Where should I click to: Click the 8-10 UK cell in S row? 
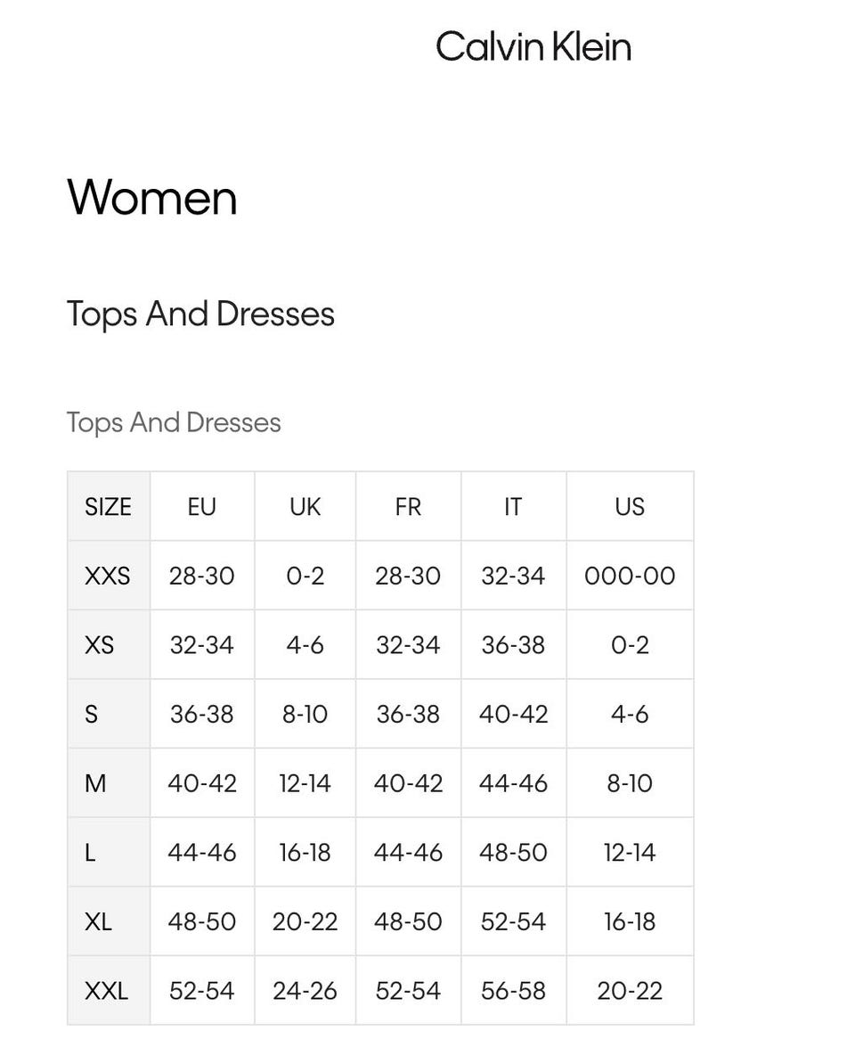tap(305, 715)
